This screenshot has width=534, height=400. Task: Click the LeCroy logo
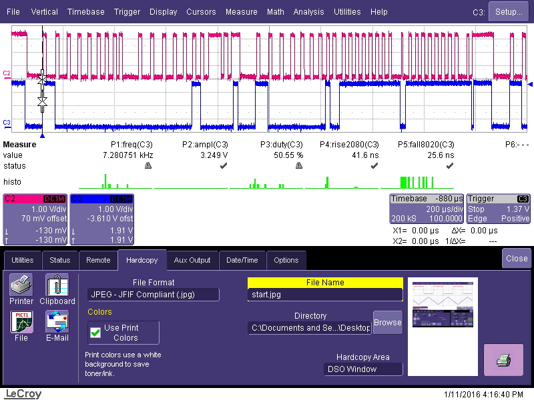(x=23, y=394)
